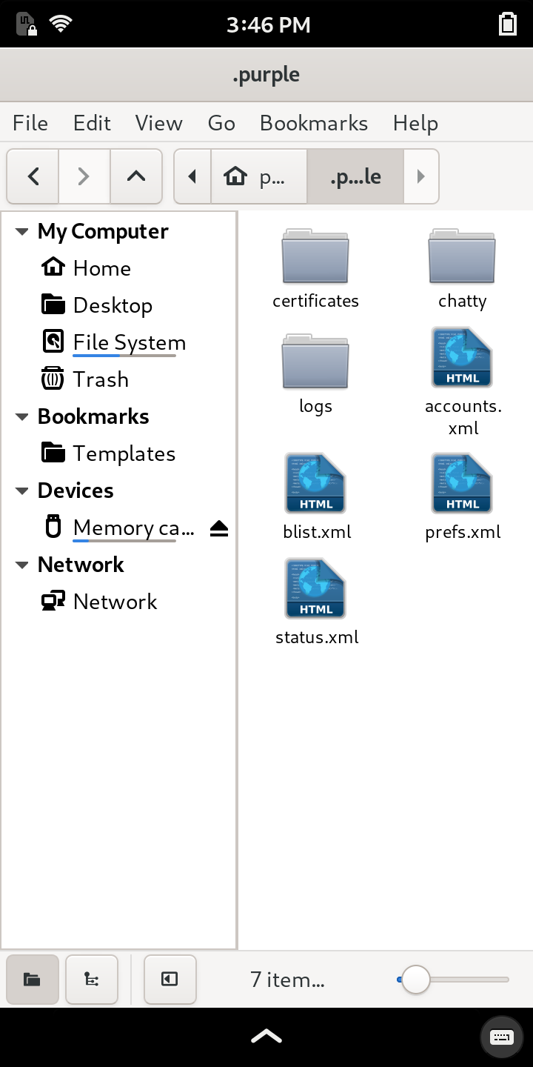Click the accounts.xml file name label
This screenshot has height=1067, width=533.
(463, 417)
